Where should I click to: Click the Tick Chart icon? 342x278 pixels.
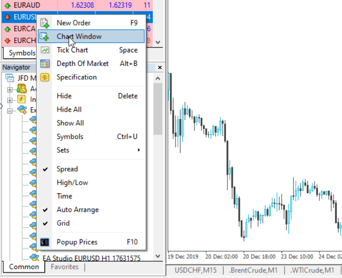click(x=45, y=50)
